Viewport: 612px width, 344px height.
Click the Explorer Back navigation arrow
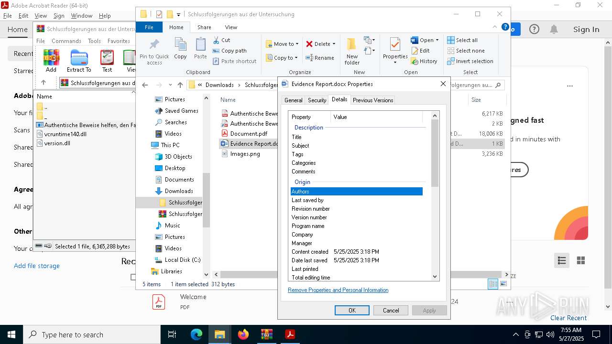[x=145, y=85]
